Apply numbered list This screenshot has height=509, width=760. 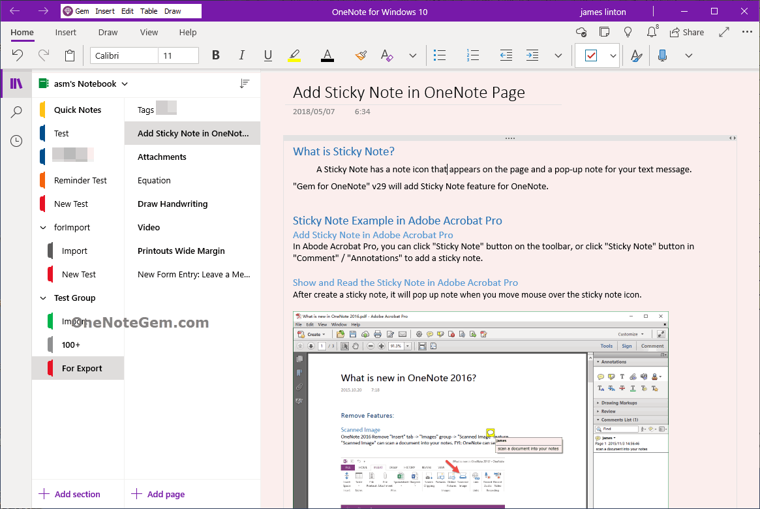point(472,55)
